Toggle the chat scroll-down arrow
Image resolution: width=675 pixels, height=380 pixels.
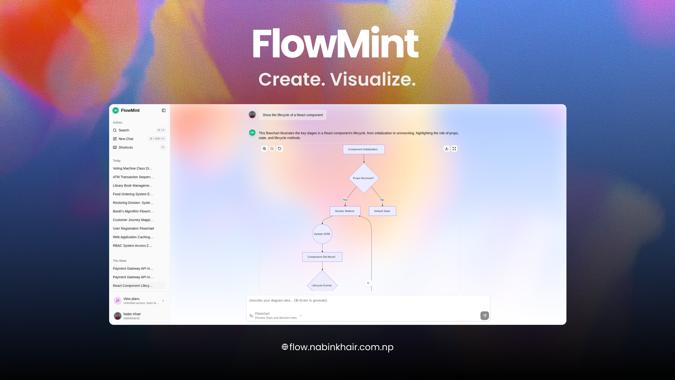pos(368,283)
